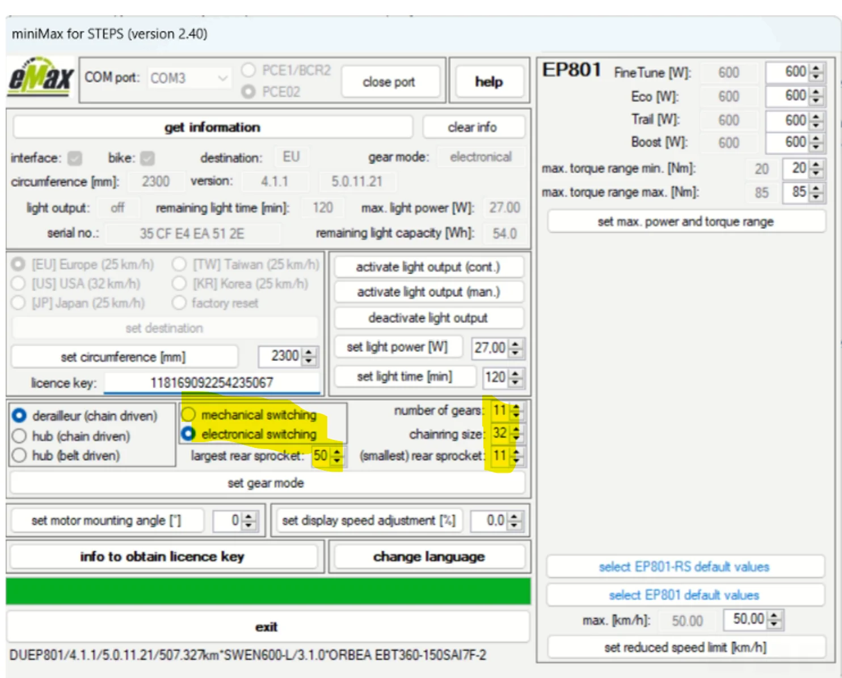Click the max. km/h 50,00 spinner
842x678 pixels.
(x=753, y=620)
